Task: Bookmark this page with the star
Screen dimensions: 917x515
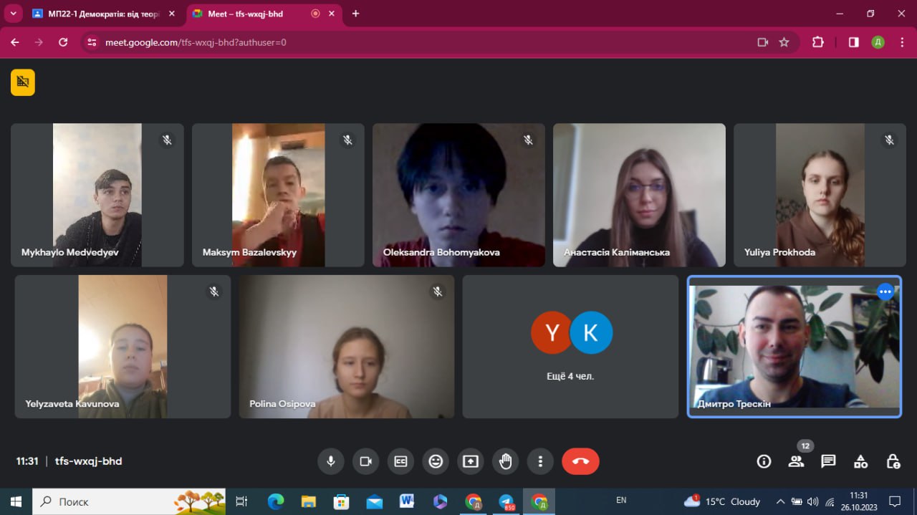Action: (x=784, y=42)
